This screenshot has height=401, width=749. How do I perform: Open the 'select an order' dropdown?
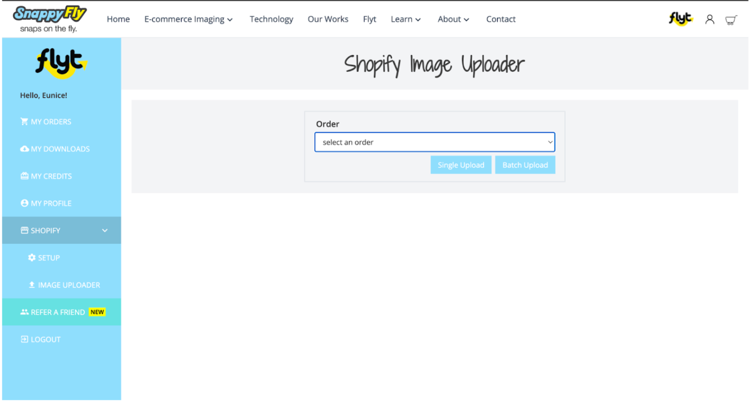point(435,142)
